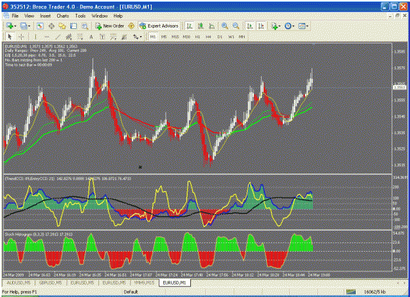
Task: Open the Insert menu
Action: [x=45, y=16]
